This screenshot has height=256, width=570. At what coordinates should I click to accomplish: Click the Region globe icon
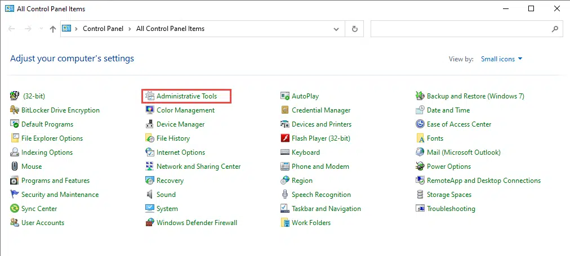click(x=285, y=181)
